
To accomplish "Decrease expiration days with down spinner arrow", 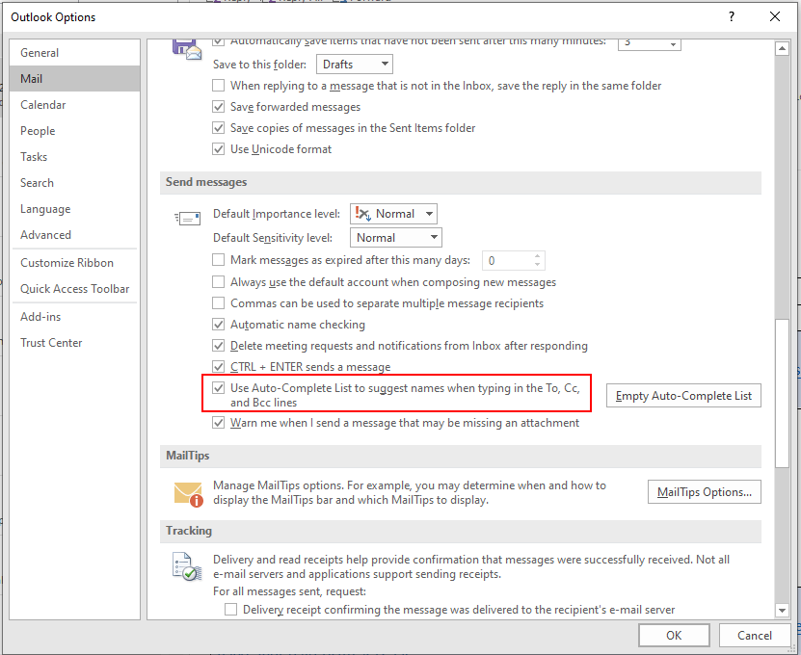I will 538,265.
